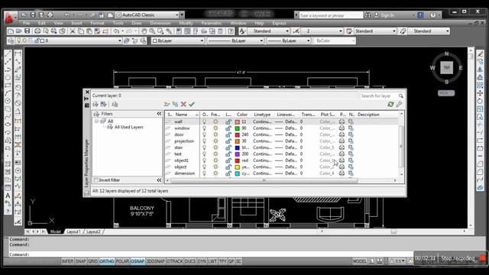The width and height of the screenshot is (489, 275).
Task: Click the Continuous linetype of projection layer
Action: pos(262,141)
